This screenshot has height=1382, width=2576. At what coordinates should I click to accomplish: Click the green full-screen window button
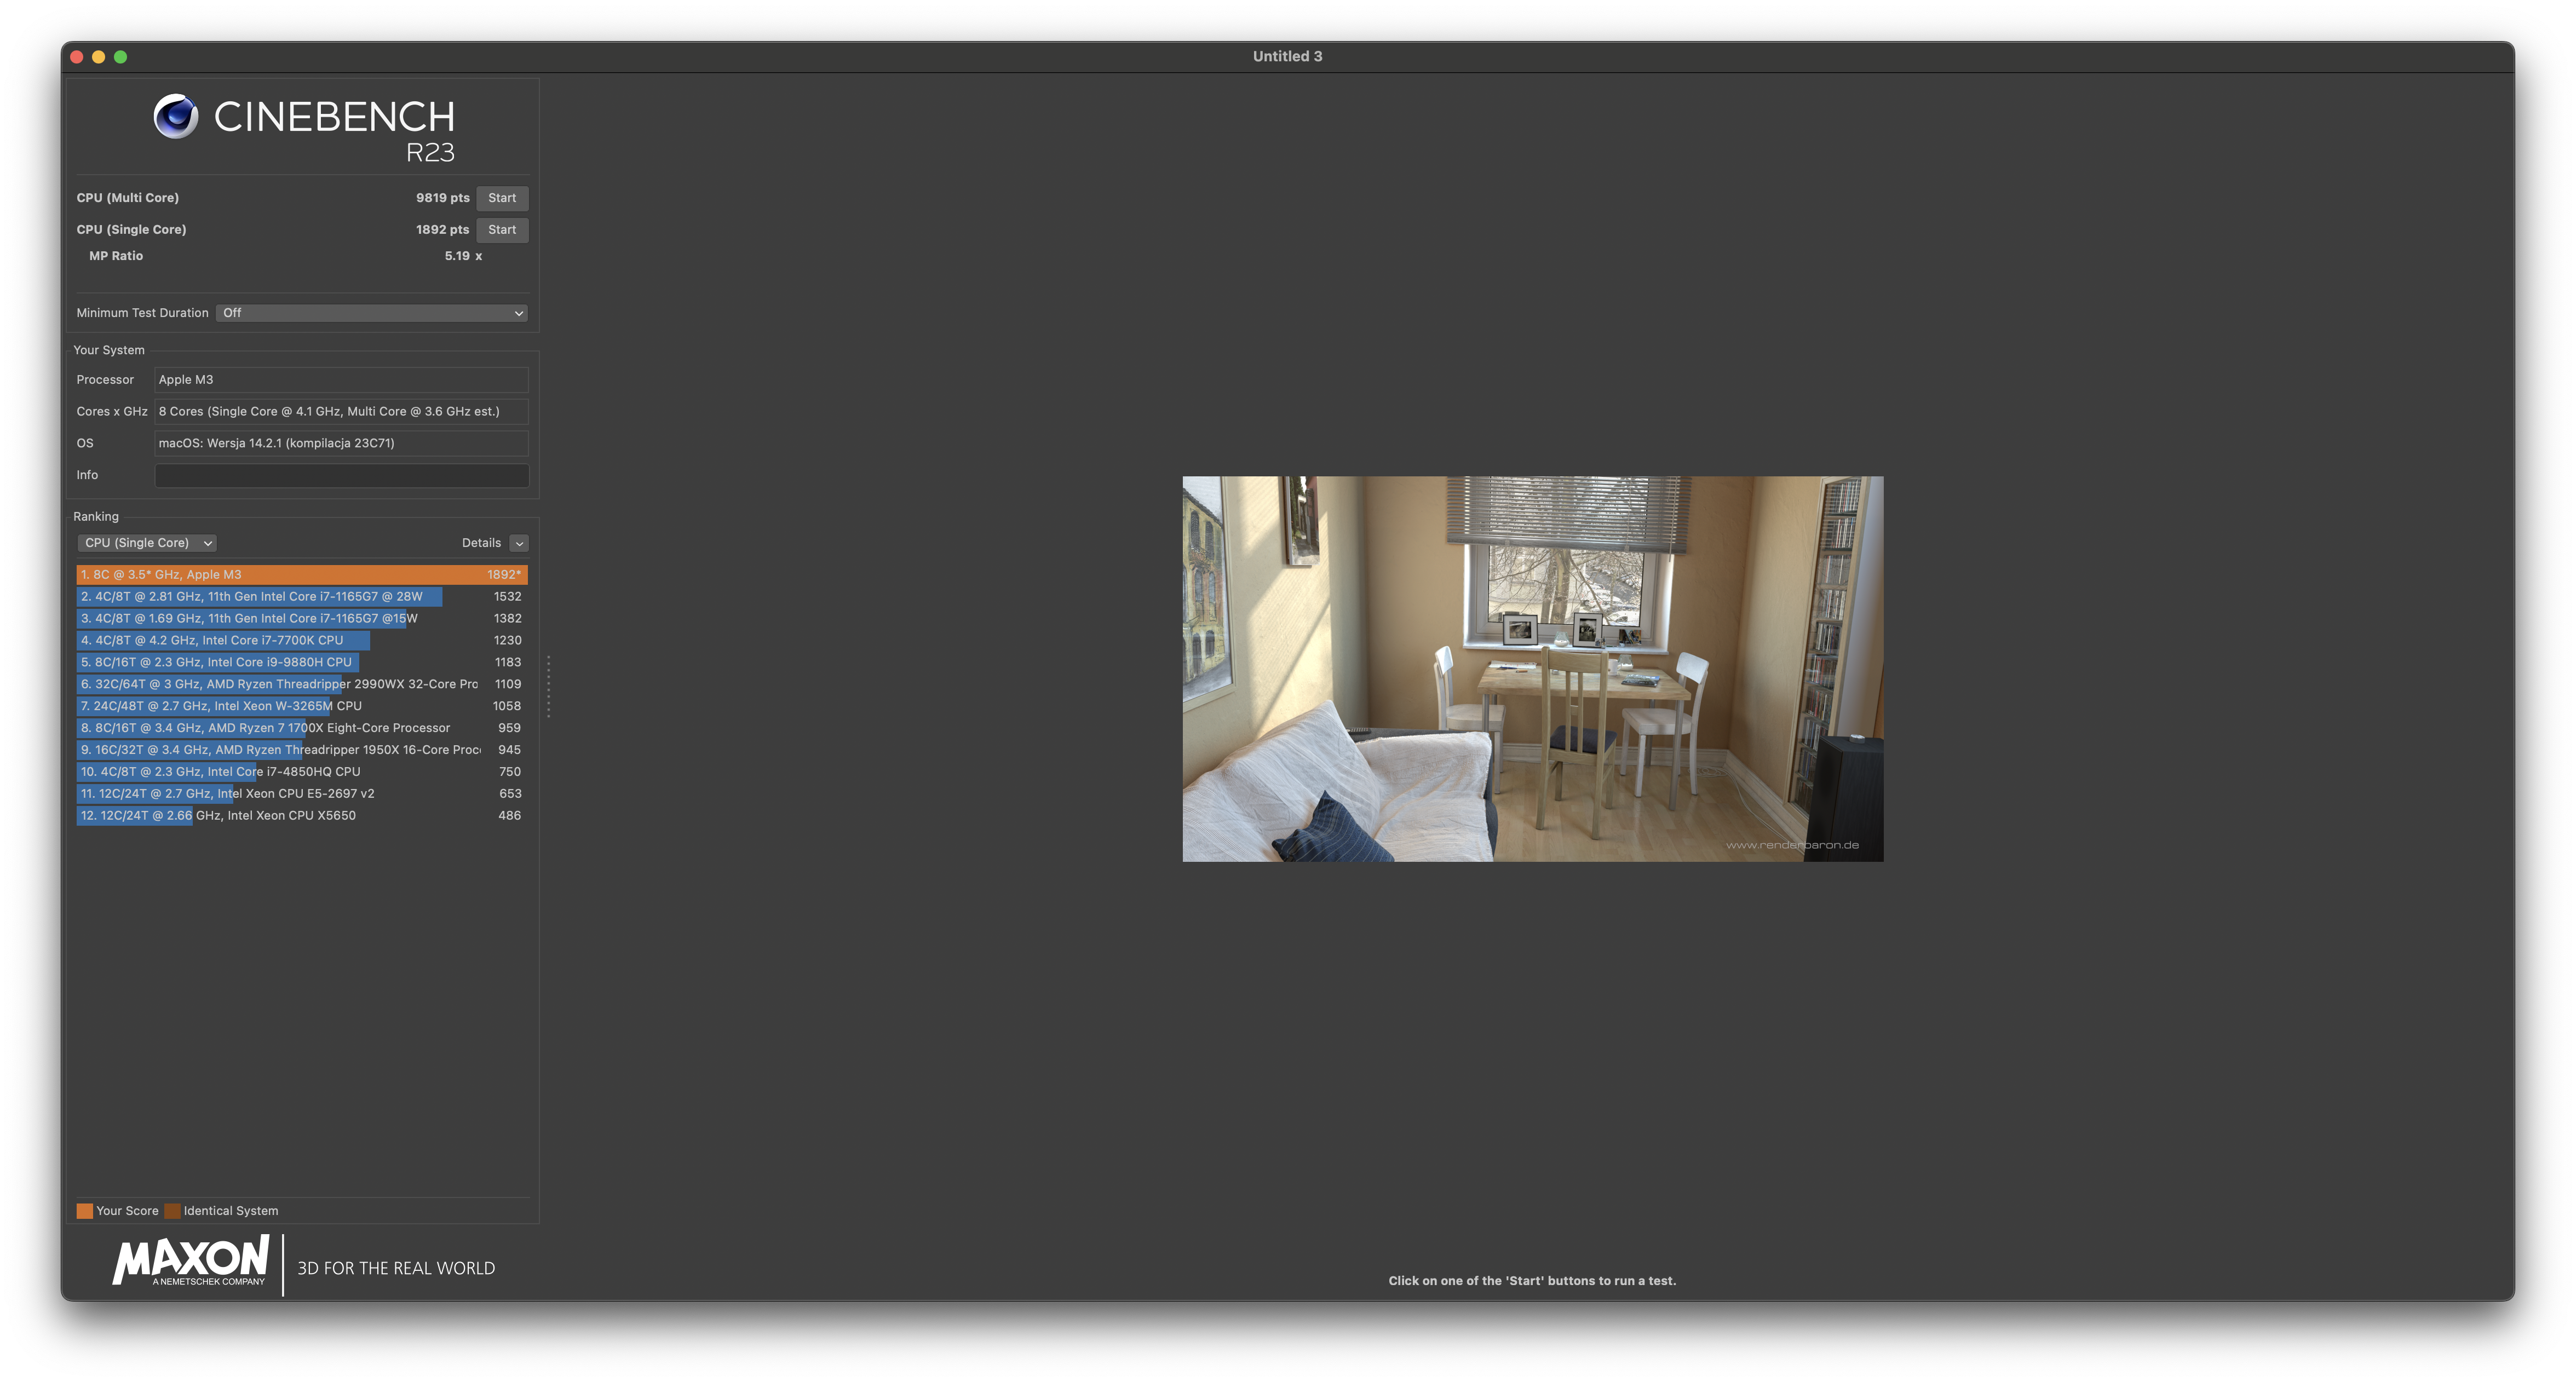[121, 57]
